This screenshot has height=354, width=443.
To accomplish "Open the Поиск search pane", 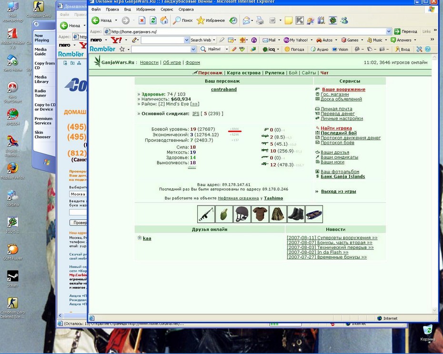I will pos(182,20).
